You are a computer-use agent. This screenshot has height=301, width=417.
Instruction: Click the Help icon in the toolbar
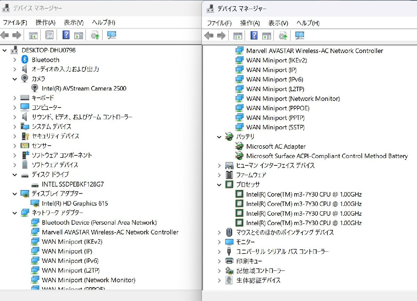[x=66, y=35]
